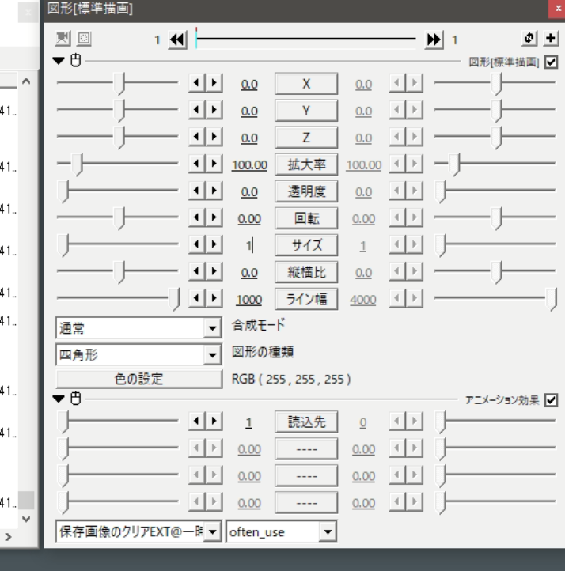
Task: Decrease left Y value with left arrow
Action: [197, 110]
